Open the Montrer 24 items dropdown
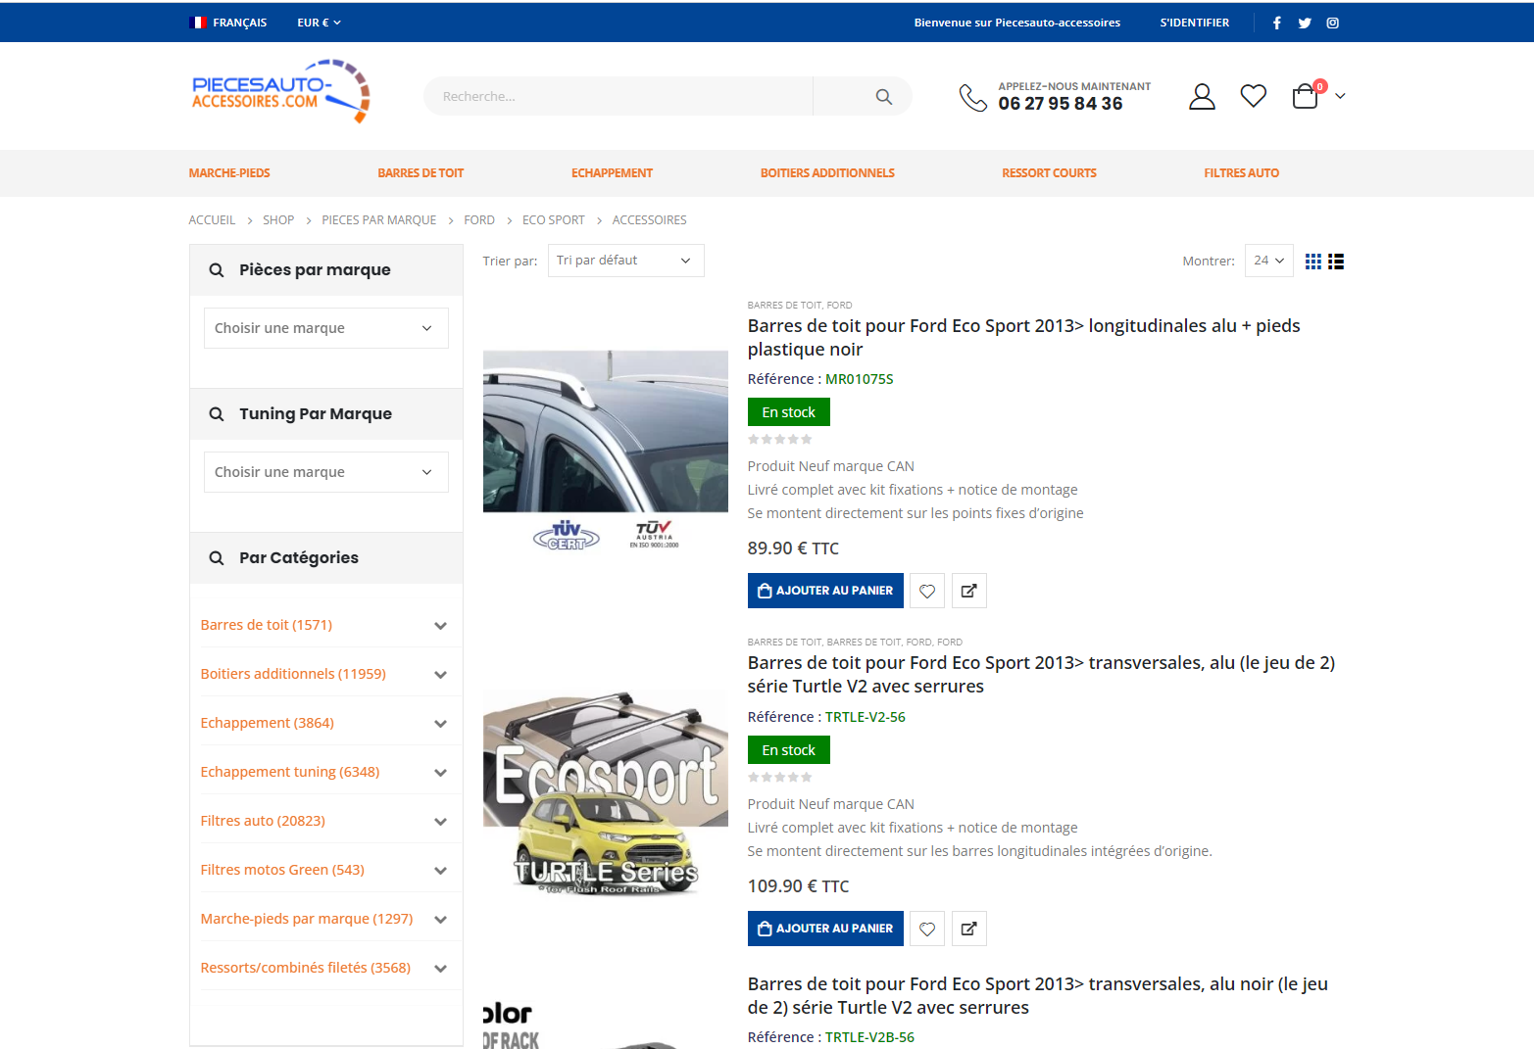The width and height of the screenshot is (1534, 1049). coord(1269,261)
